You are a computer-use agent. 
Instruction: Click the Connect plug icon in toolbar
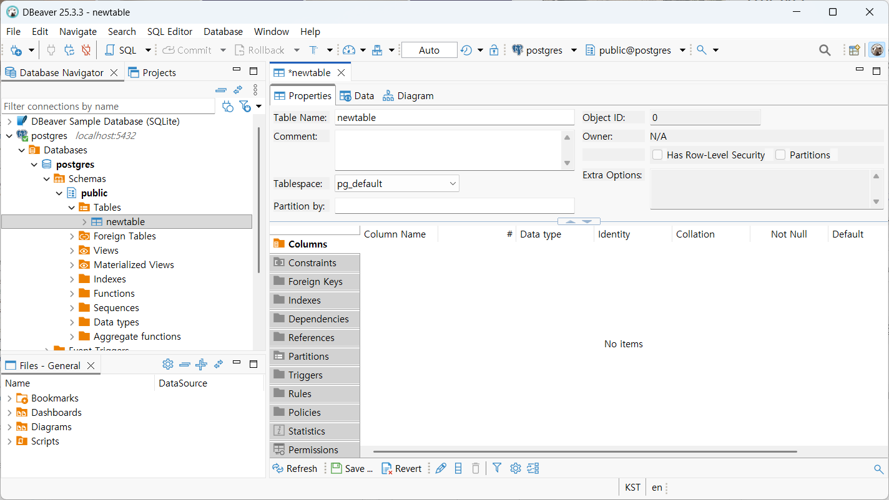click(51, 50)
